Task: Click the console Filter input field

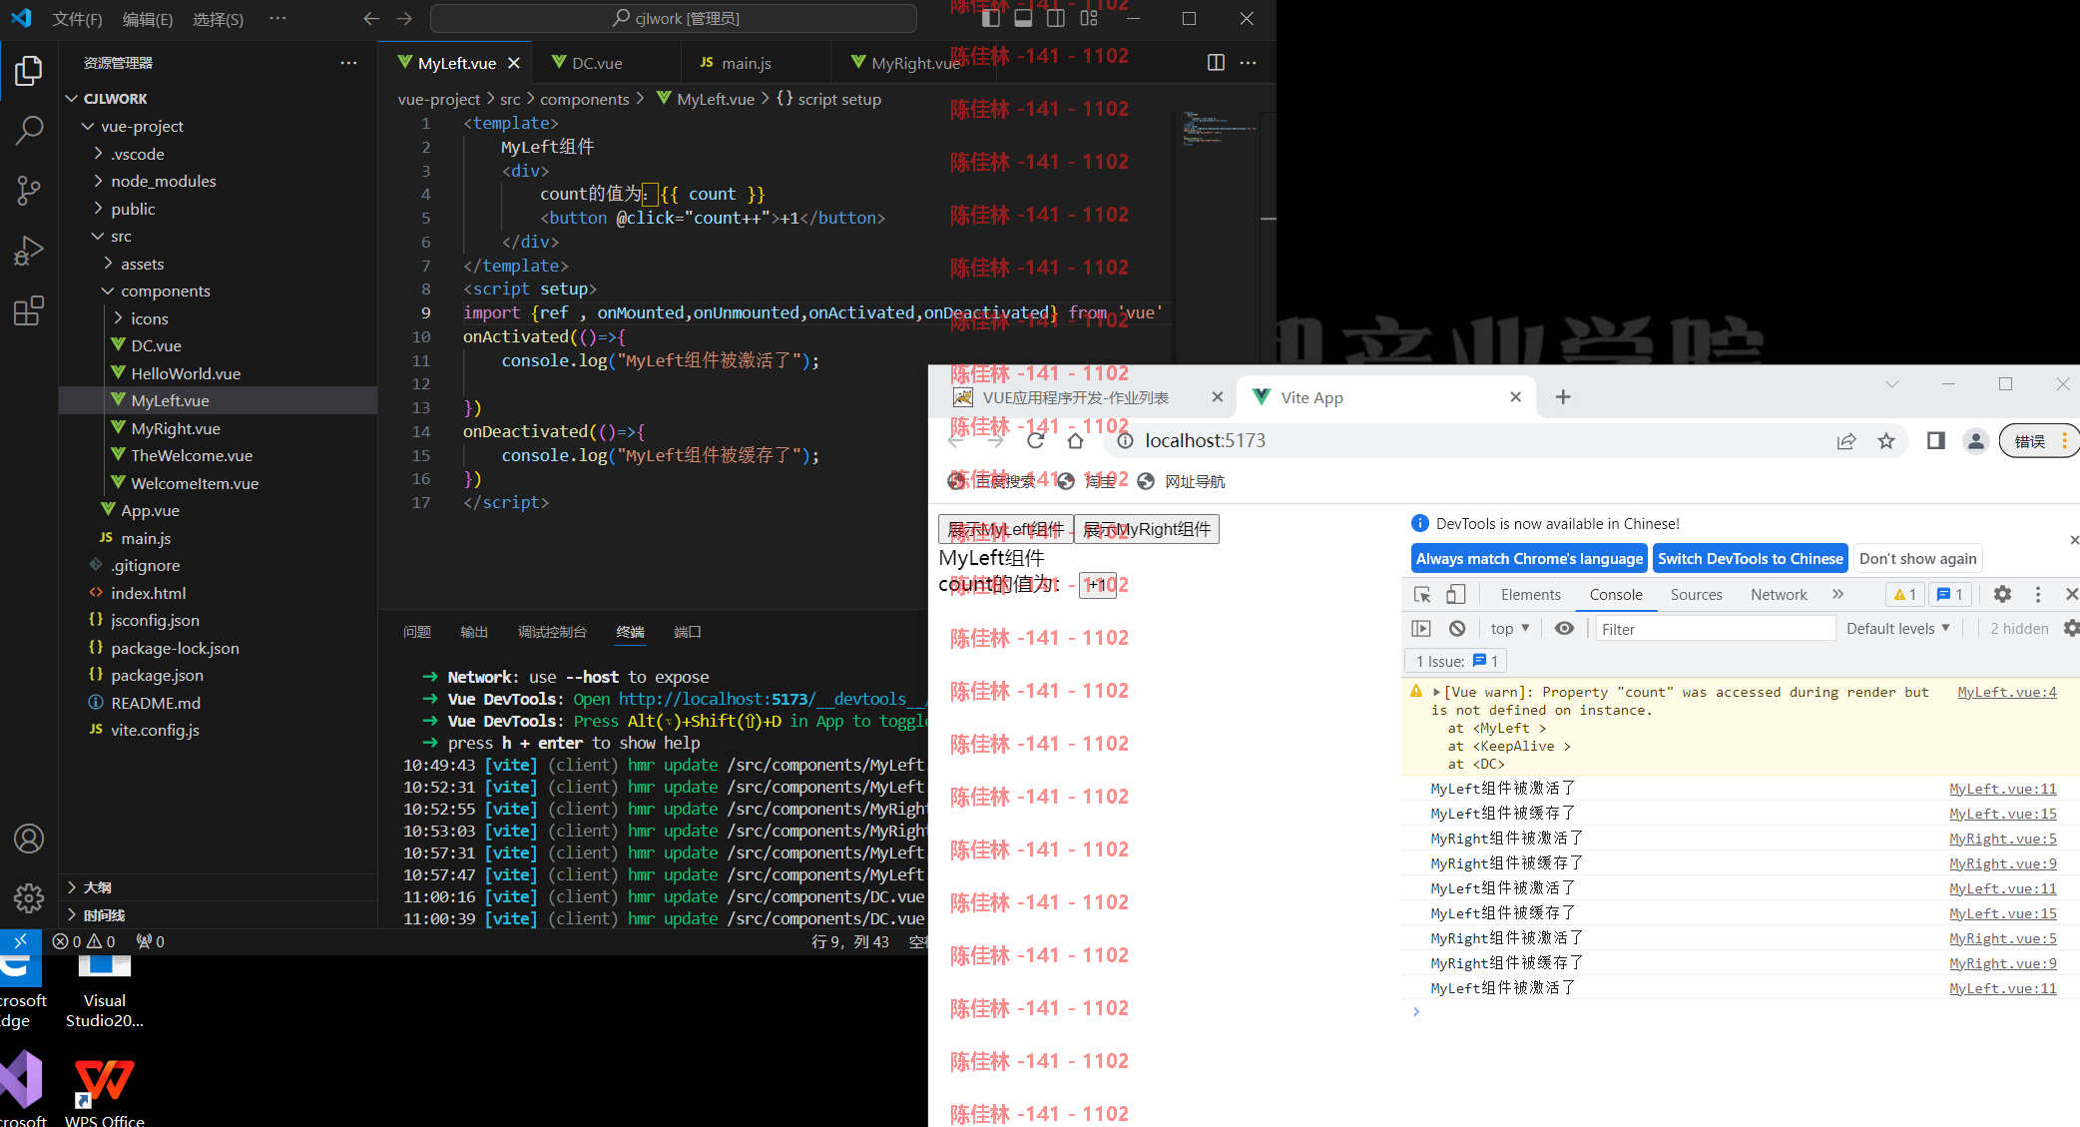Action: coord(1715,629)
